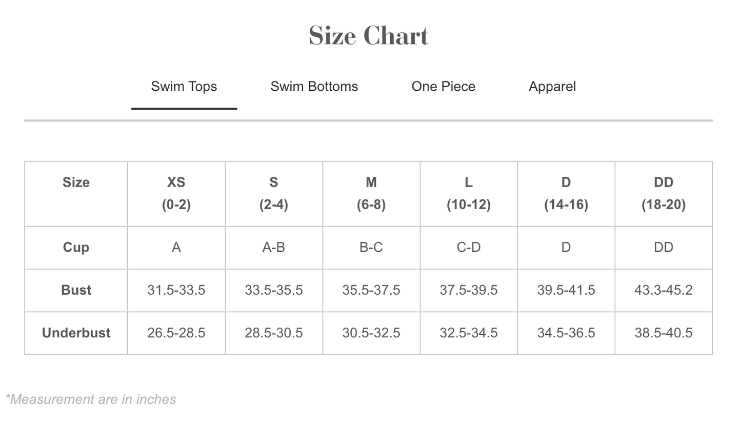Click the S (2-4) size header
741x426 pixels.
tap(273, 194)
